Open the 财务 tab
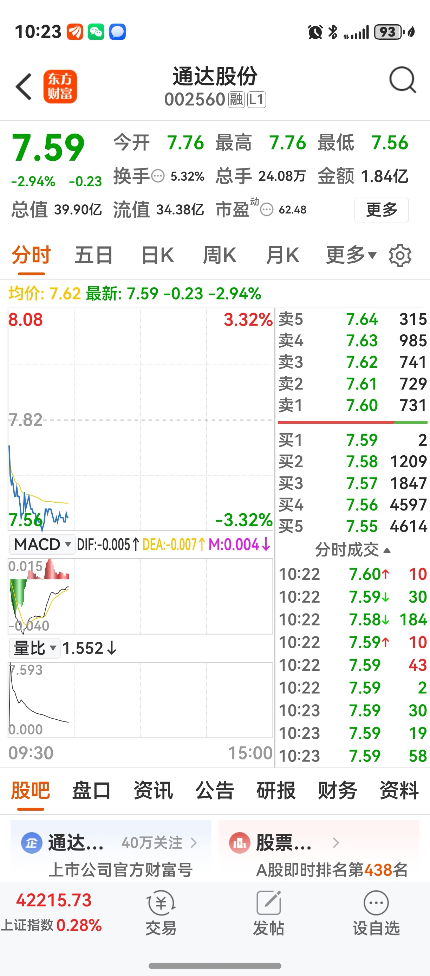Screen dimensions: 430x976 tap(338, 790)
